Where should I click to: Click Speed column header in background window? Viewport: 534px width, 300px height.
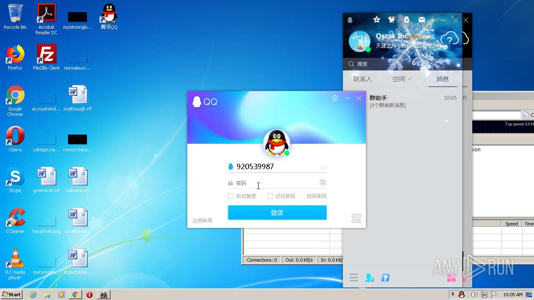click(x=511, y=224)
